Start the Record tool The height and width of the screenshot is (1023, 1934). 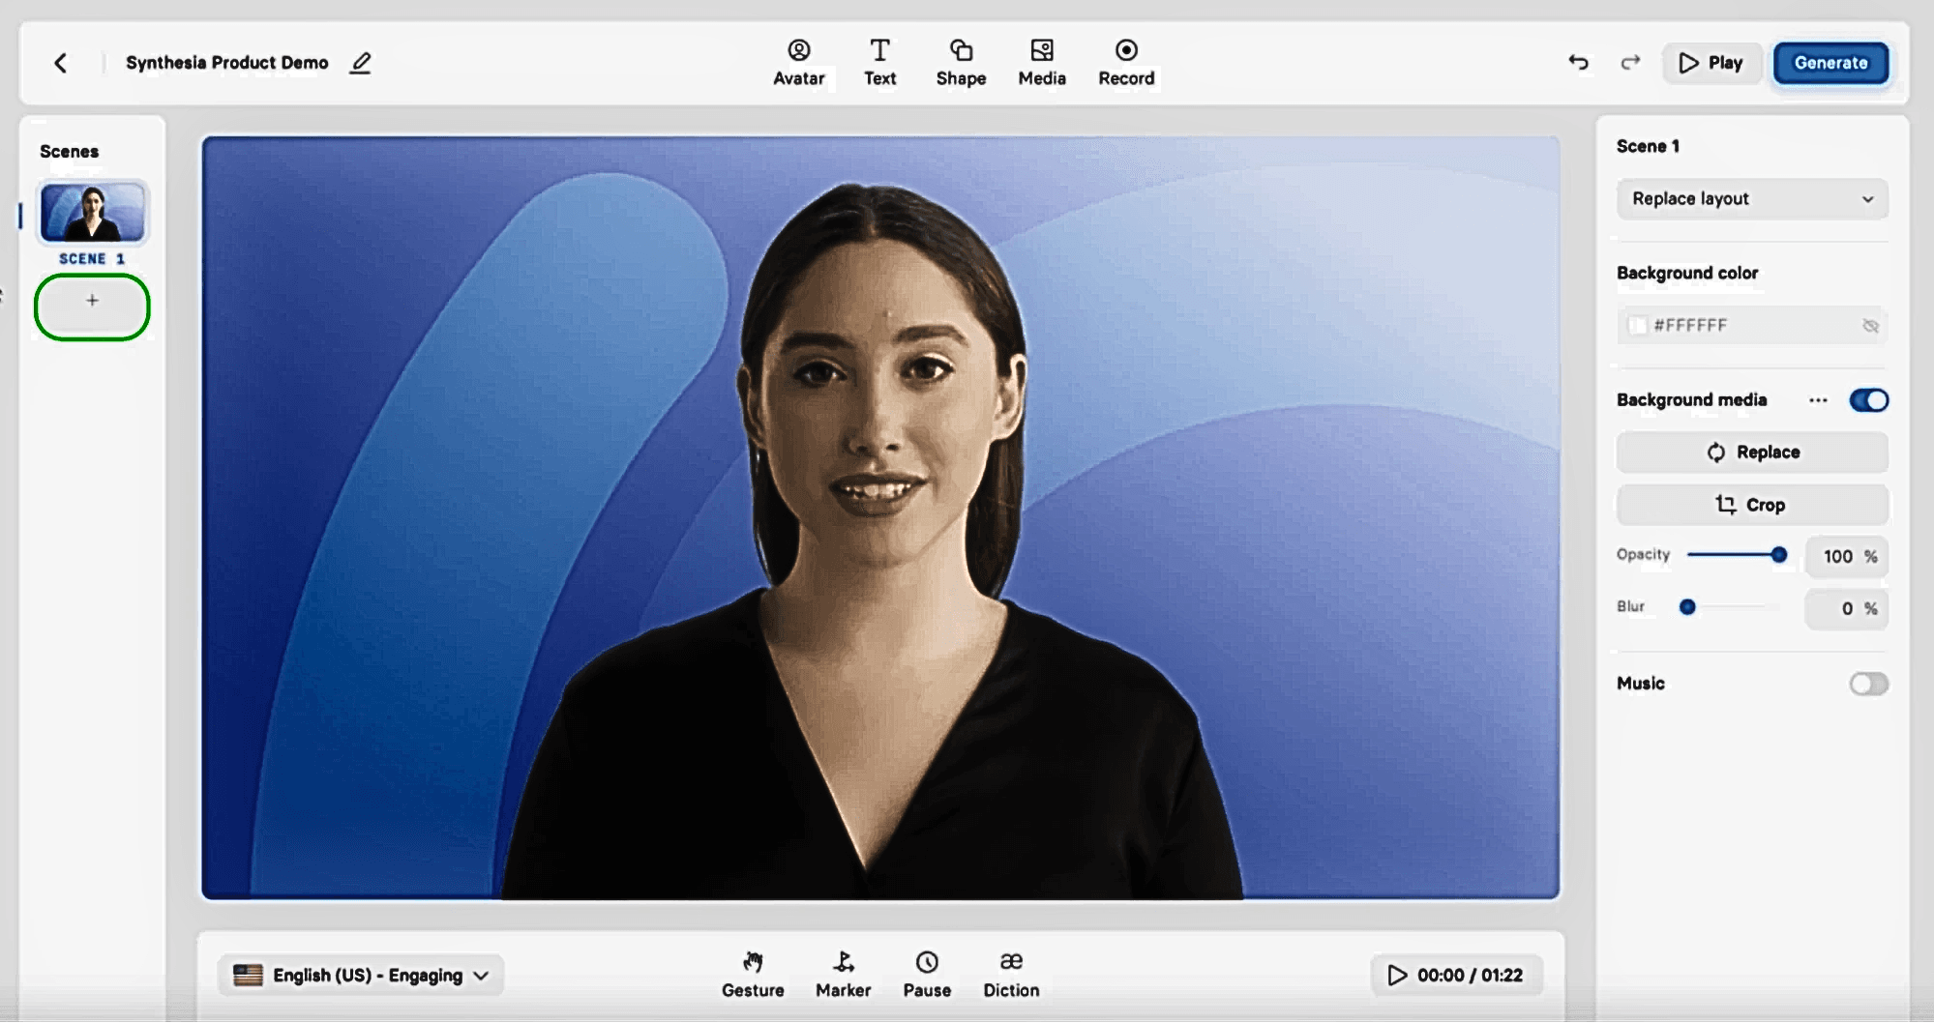pyautogui.click(x=1126, y=63)
